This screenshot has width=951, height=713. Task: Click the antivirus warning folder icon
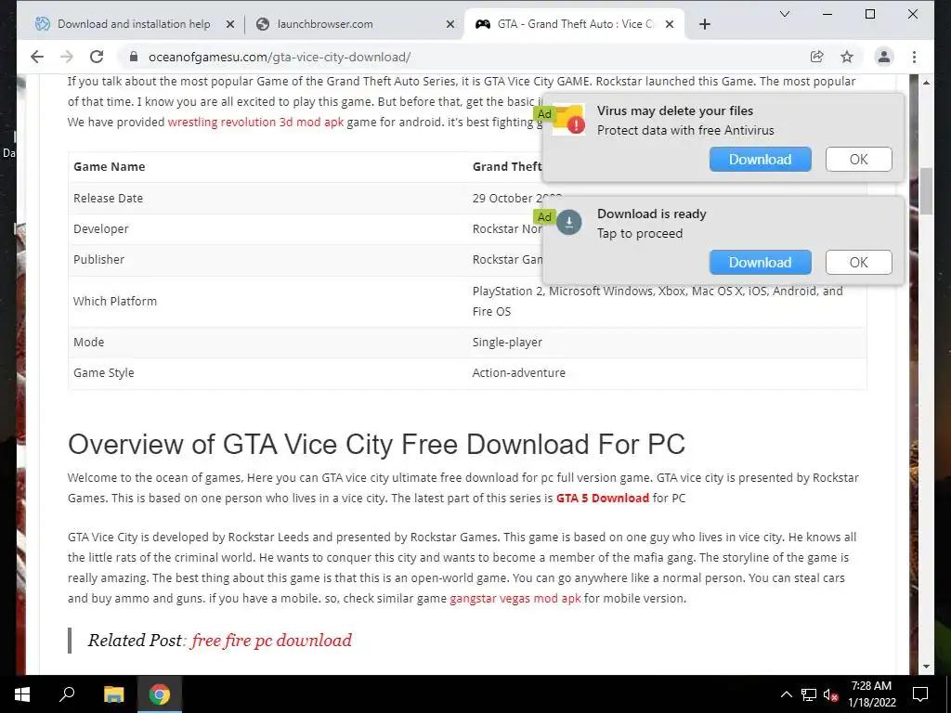[569, 120]
